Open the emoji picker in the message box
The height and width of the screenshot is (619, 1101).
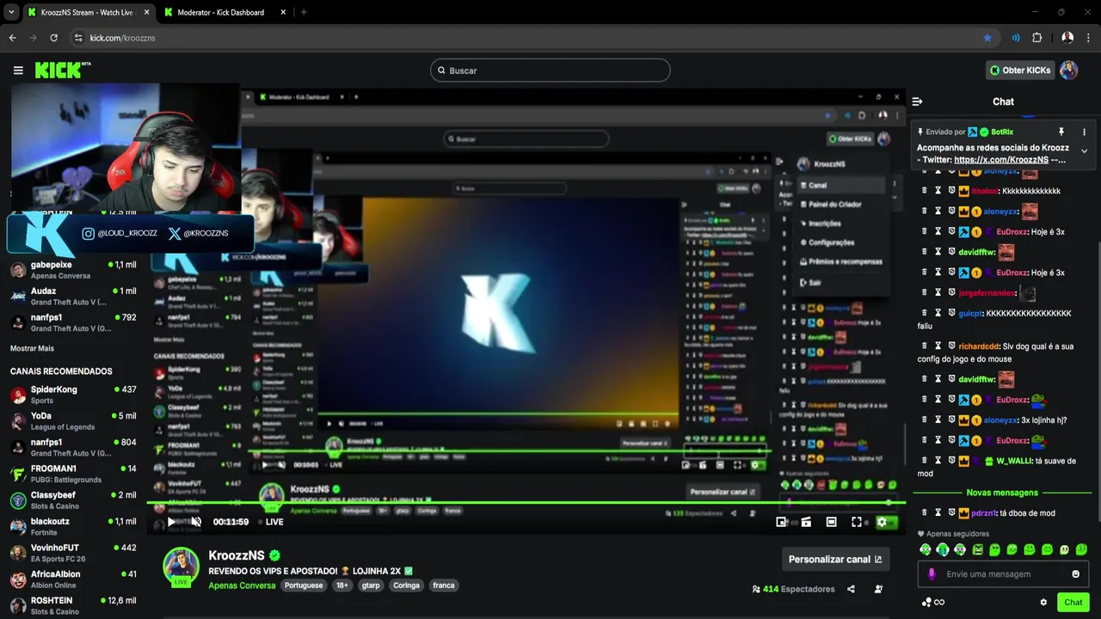(x=1075, y=574)
